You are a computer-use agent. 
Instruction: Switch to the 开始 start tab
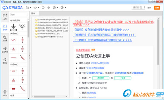(x=33, y=13)
